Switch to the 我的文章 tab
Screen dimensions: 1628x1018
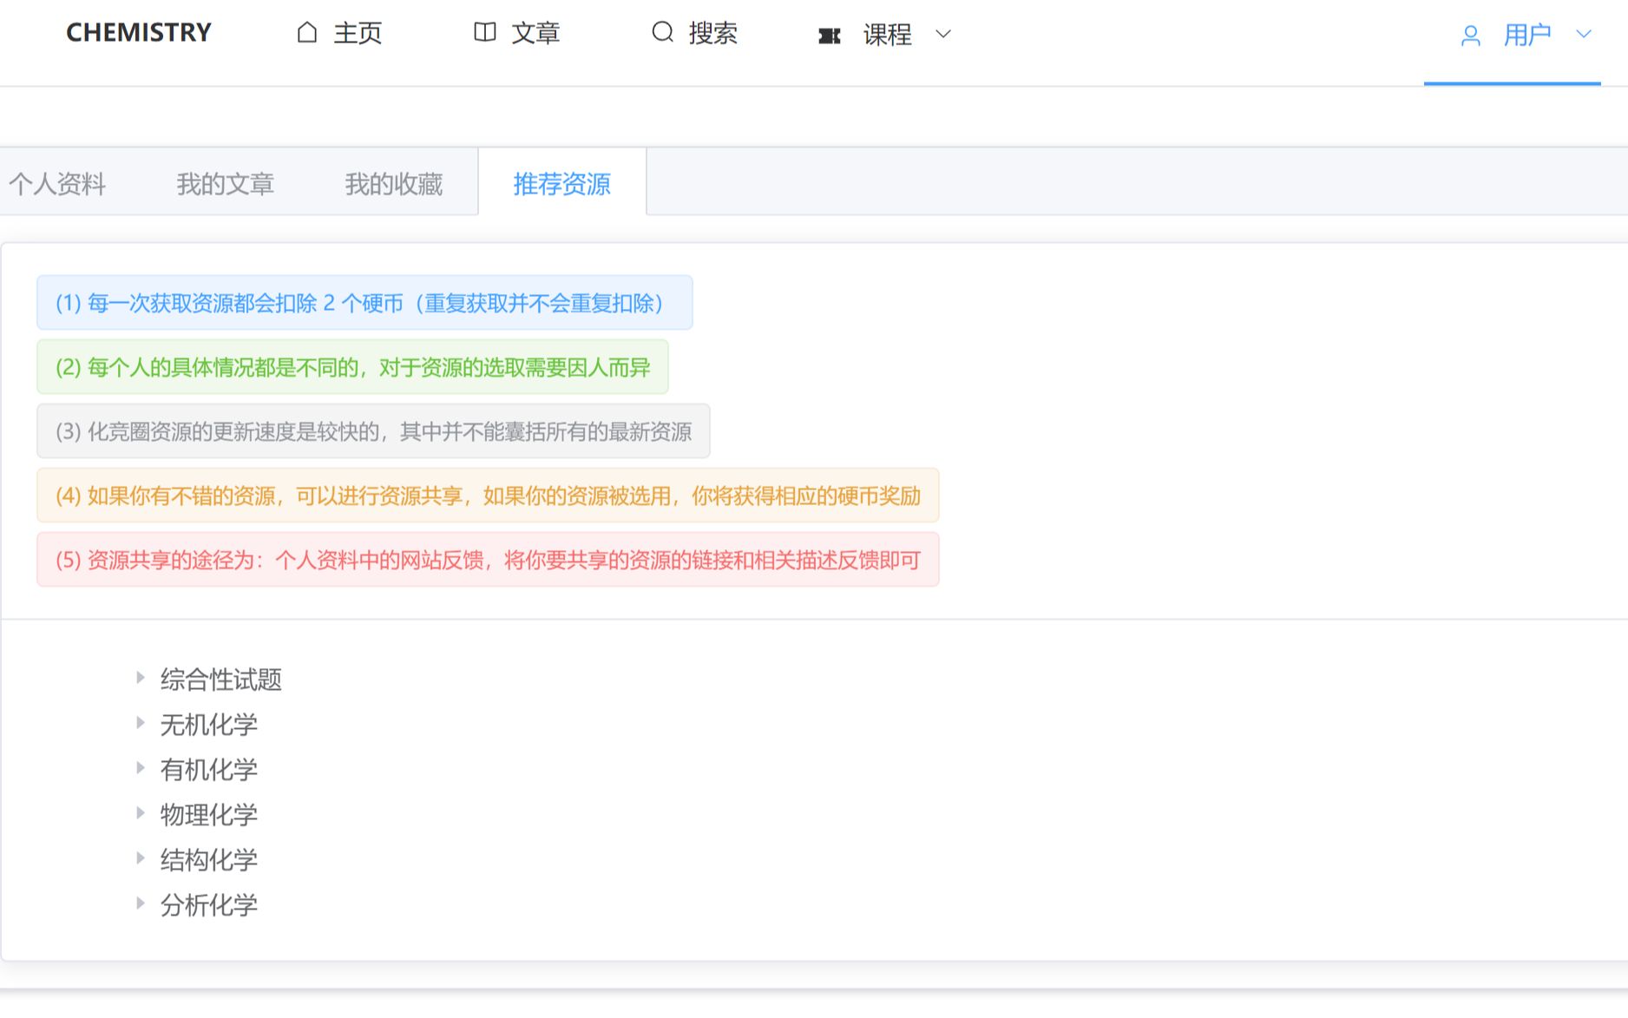(x=226, y=184)
